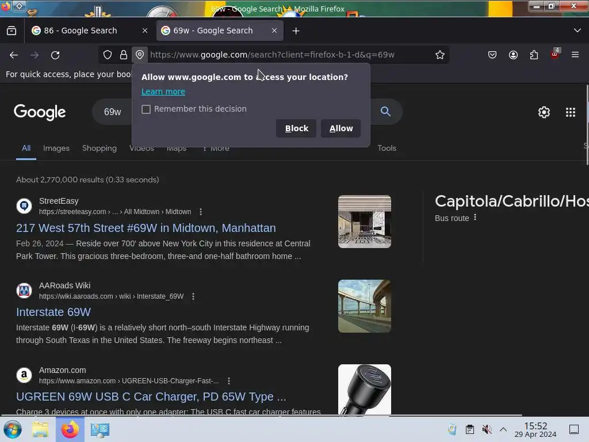Click the location permission icon in the address bar

tap(140, 55)
